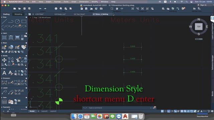Select the Move tool in Modify panel
This screenshot has height=120, width=214.
click(4, 60)
